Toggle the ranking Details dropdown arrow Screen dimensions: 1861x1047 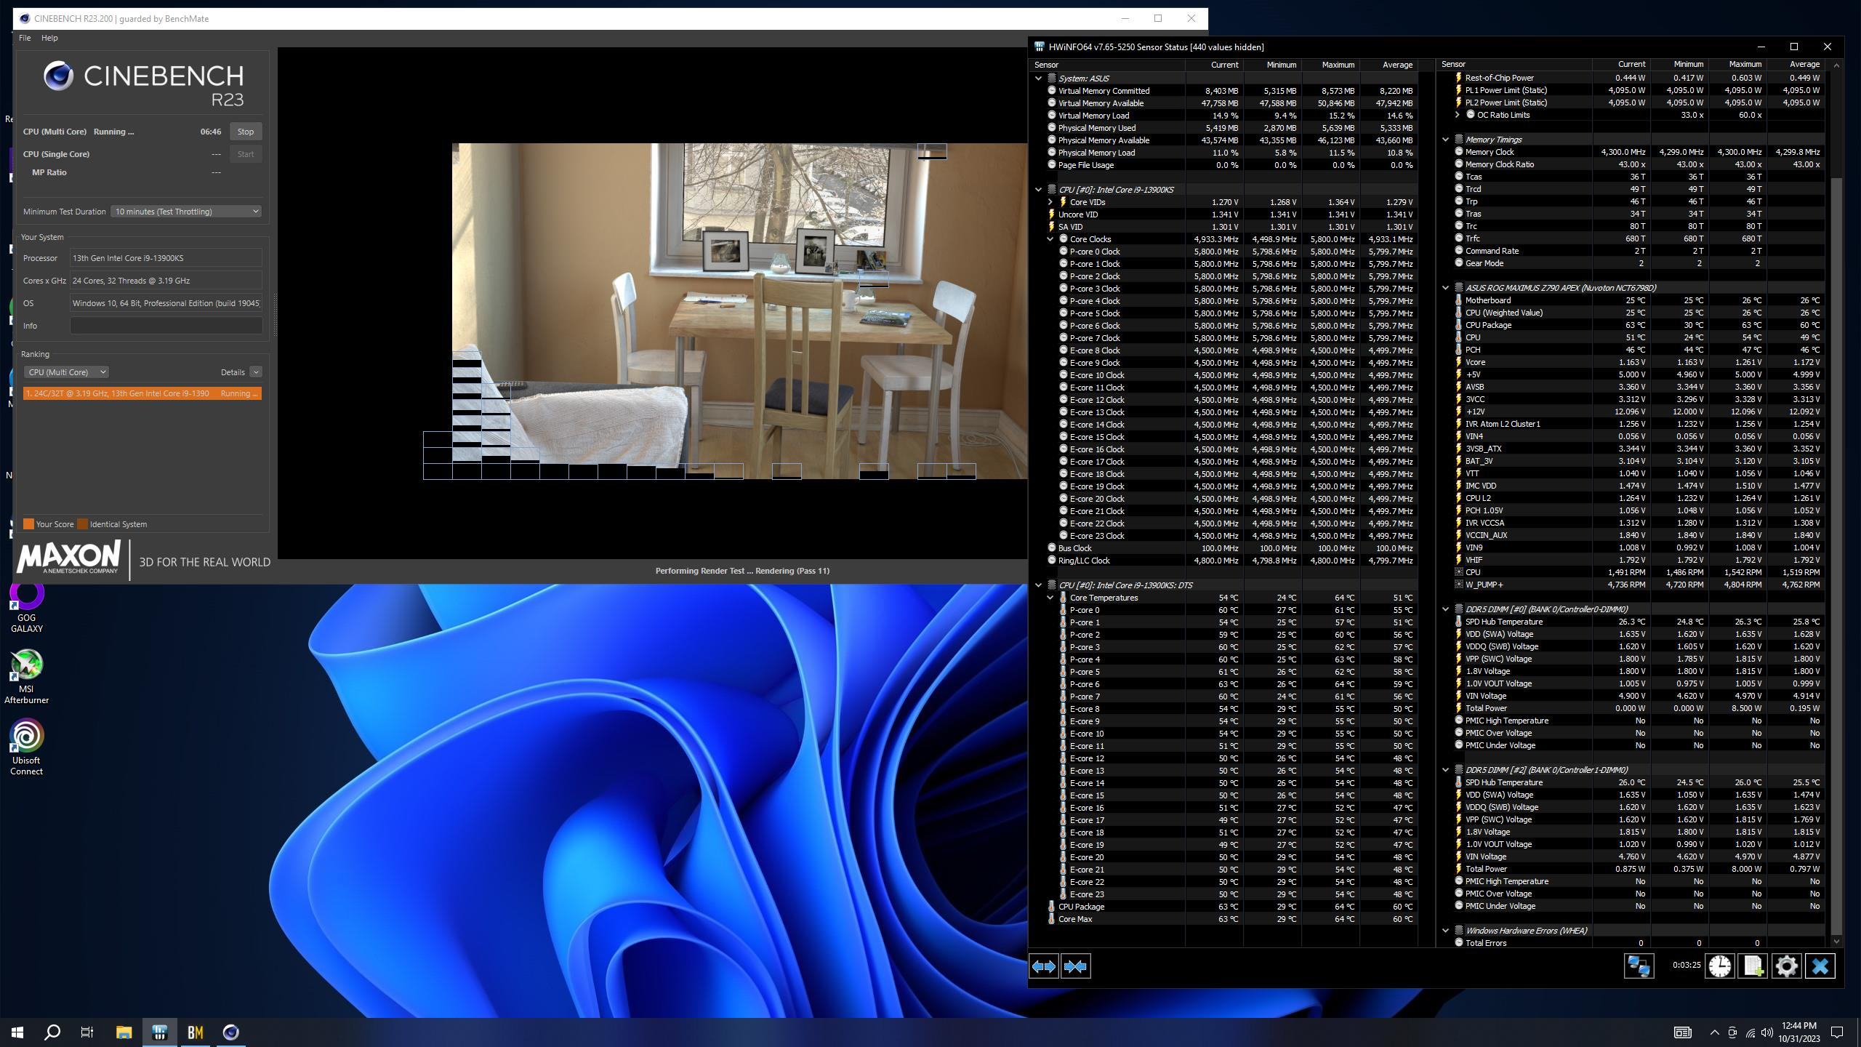click(x=256, y=372)
